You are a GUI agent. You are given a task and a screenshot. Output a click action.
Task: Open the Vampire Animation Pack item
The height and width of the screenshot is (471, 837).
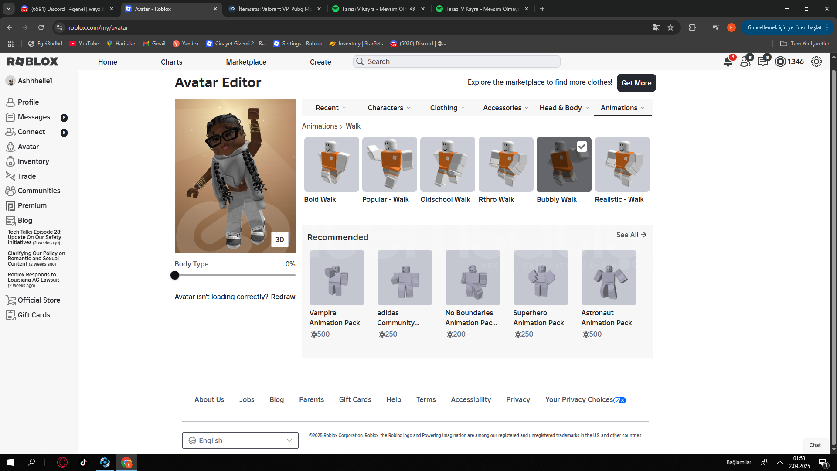[337, 294]
